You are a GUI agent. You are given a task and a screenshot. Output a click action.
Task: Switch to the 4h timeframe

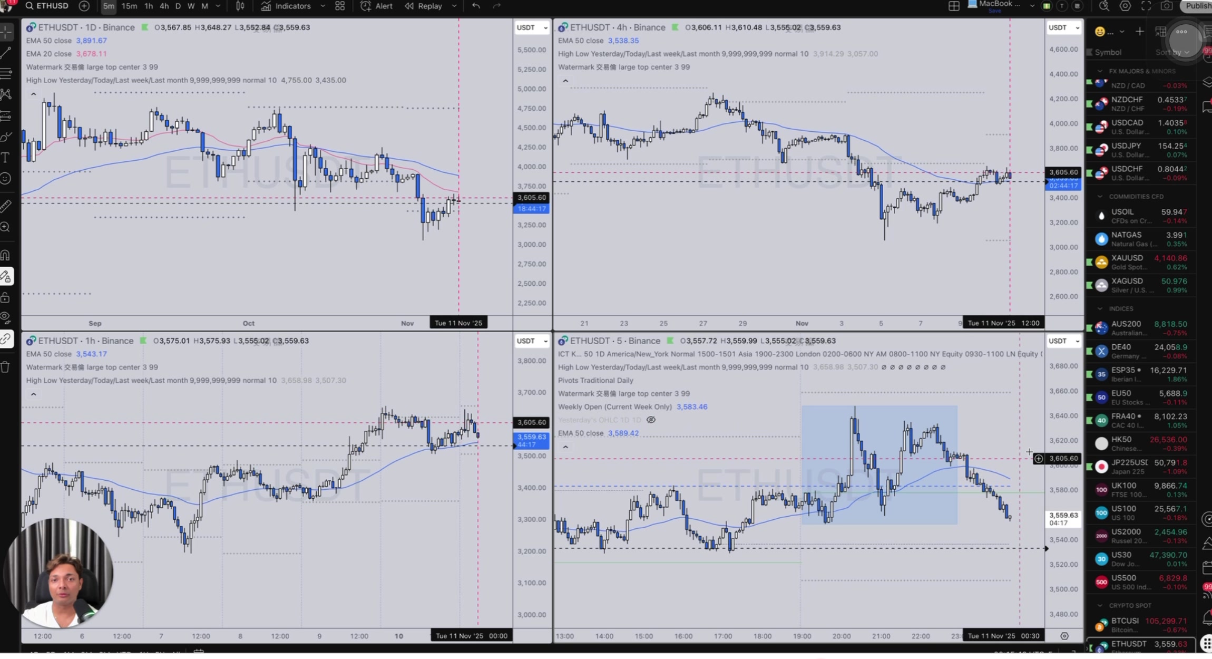pos(164,6)
